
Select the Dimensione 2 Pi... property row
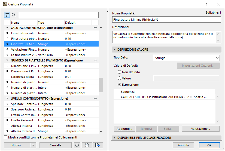[x=51, y=71]
